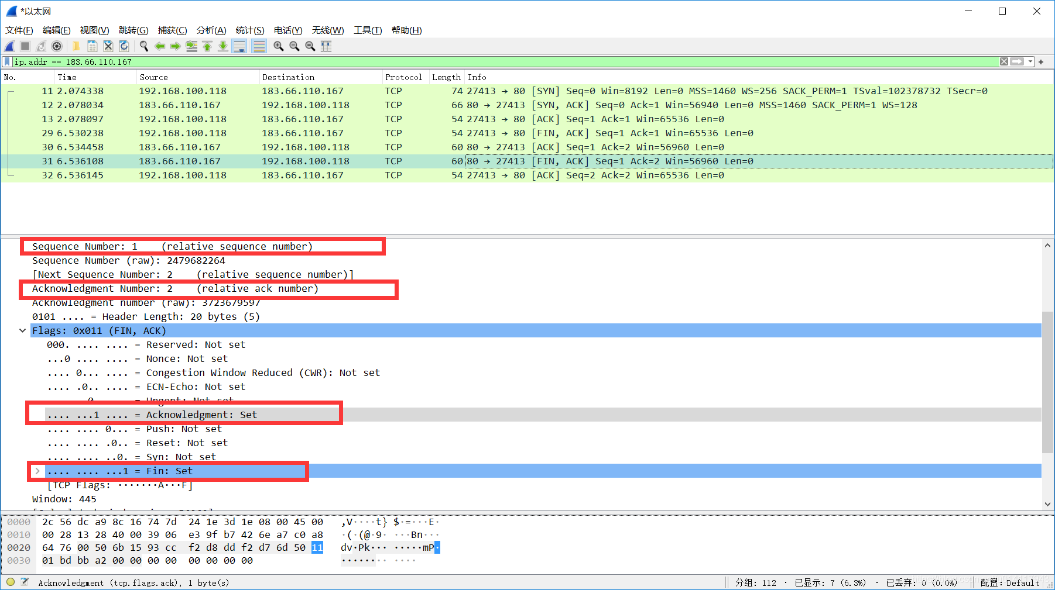Add a filter button with plus
This screenshot has width=1055, height=590.
[x=1042, y=61]
